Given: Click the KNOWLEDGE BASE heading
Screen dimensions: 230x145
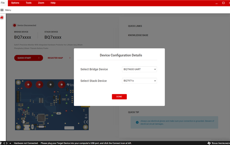Looking at the screenshot, I should tap(138, 35).
